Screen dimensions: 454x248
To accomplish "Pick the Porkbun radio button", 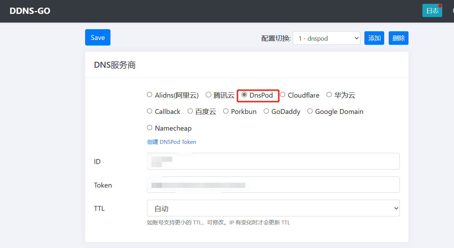I will click(226, 111).
